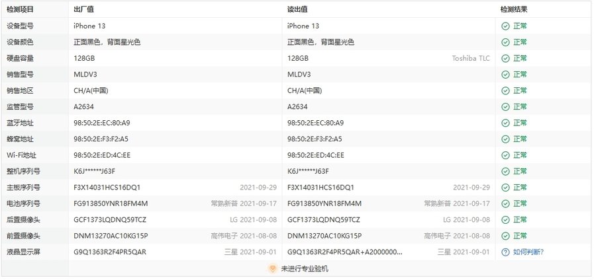Viewport: 596px width, 280px height.
Task: Click 高伟电子 2021-08-08 in factory column
Action: [x=244, y=236]
